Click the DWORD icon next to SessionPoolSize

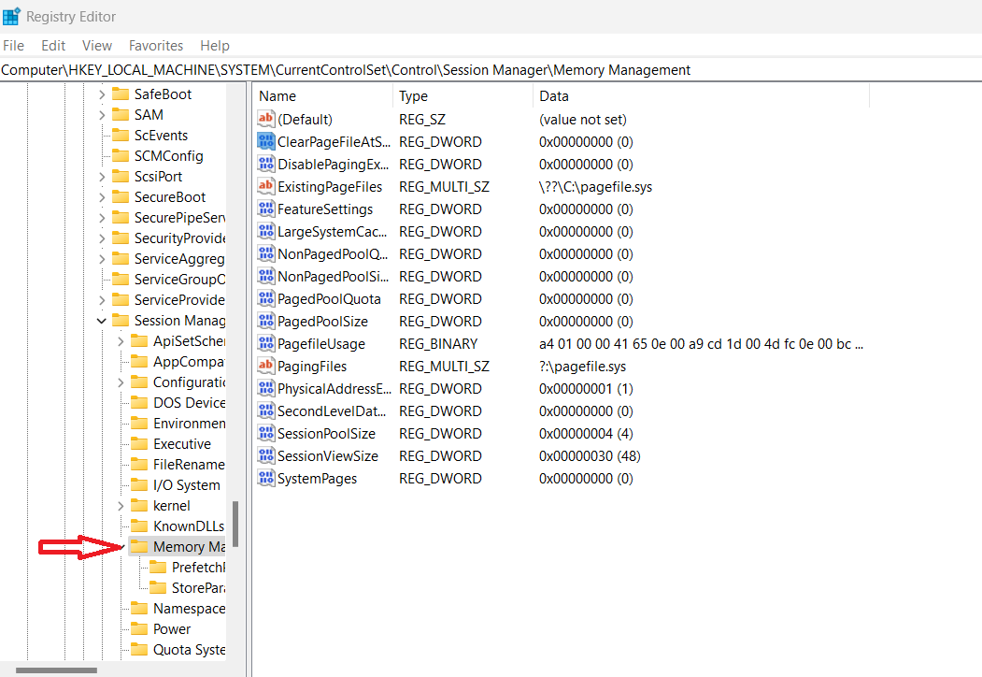(266, 434)
